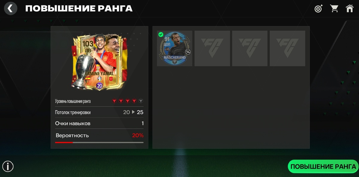Uncheck the green checkmark on Mascherano

161,34
